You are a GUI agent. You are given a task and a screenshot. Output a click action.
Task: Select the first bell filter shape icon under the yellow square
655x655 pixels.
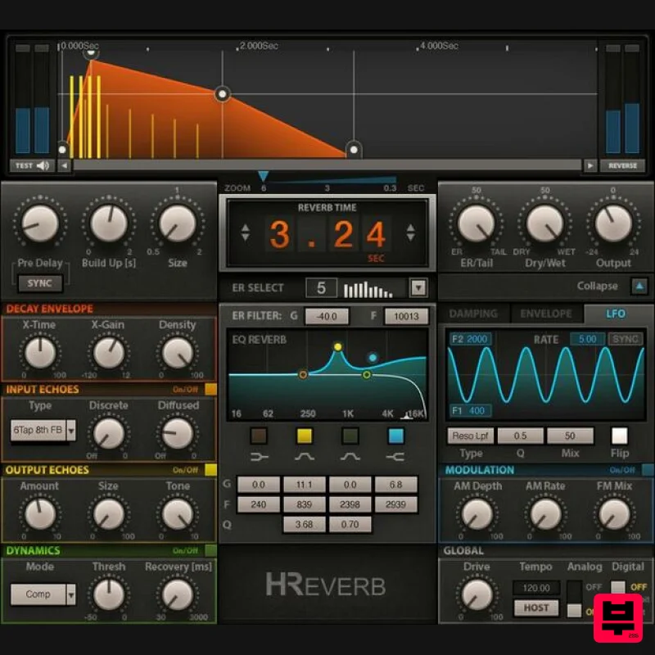click(x=305, y=457)
